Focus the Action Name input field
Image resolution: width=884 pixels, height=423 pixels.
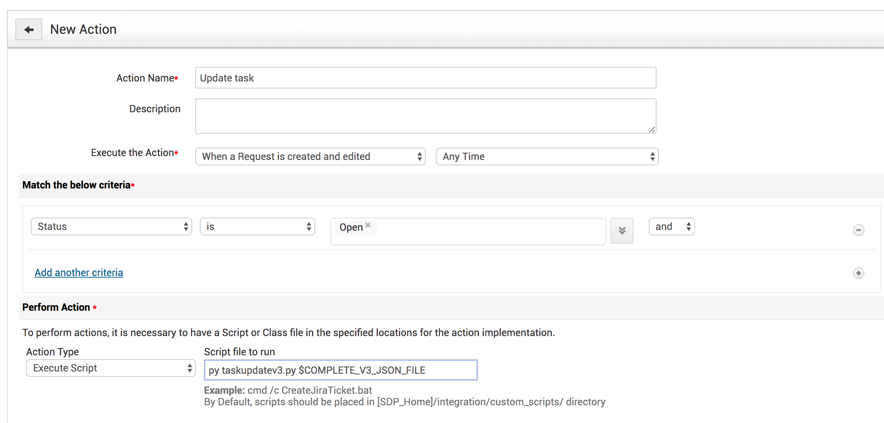point(425,78)
